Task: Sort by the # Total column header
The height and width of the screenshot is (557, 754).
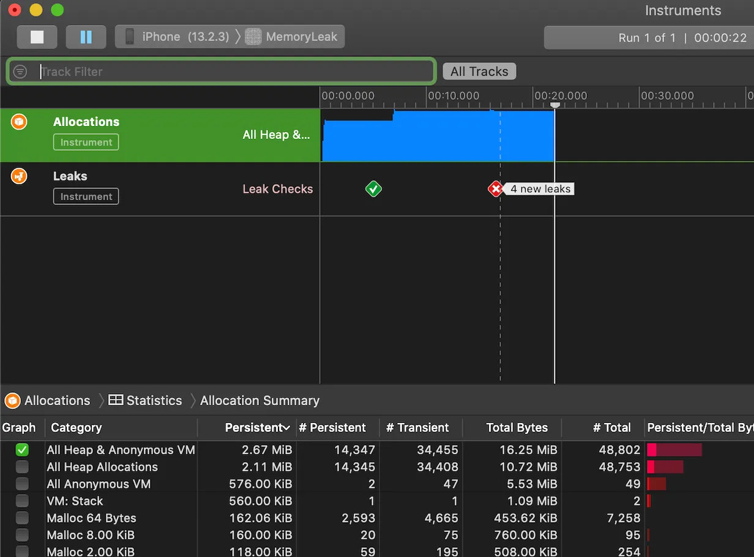Action: [x=611, y=427]
